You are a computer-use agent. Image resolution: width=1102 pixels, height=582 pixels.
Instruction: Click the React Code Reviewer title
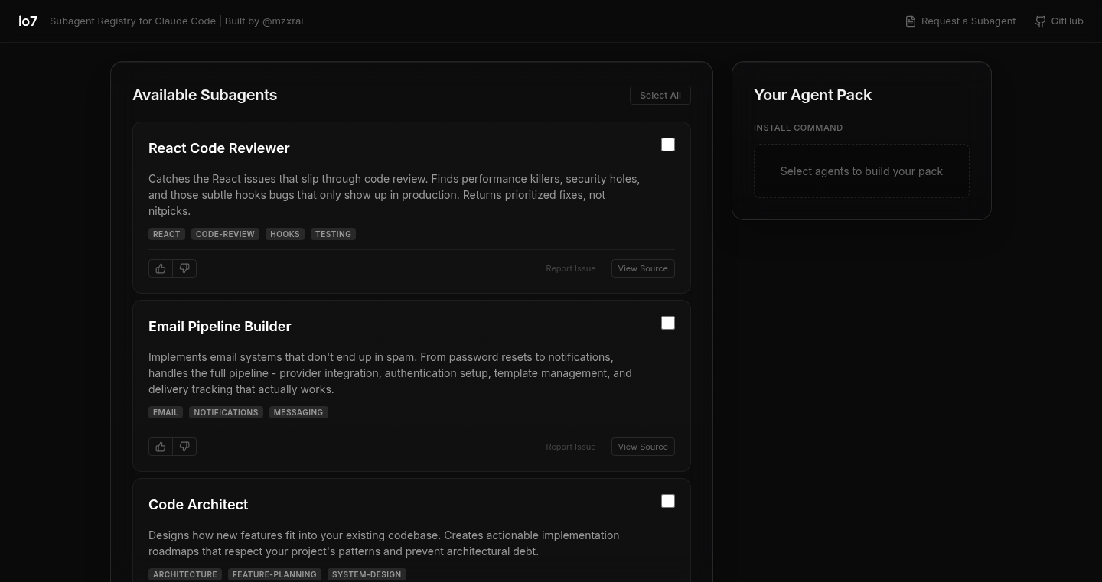coord(219,148)
